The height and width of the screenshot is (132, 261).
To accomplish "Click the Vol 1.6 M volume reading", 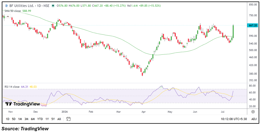I will tap(132, 6).
